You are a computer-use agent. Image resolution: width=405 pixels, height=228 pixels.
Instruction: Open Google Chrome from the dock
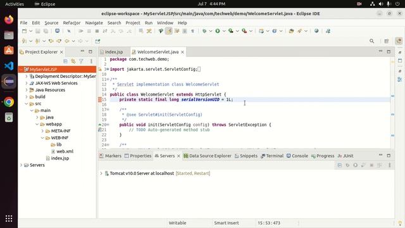tap(9, 102)
